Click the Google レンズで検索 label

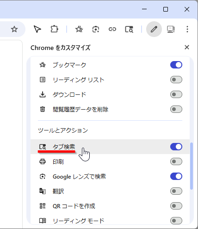(79, 176)
